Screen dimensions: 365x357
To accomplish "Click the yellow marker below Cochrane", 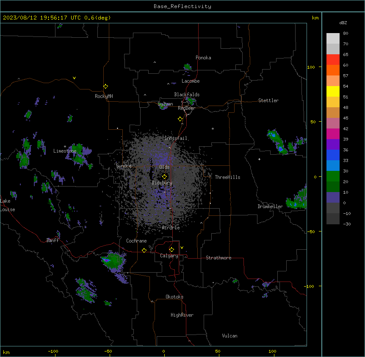I will pos(144,250).
